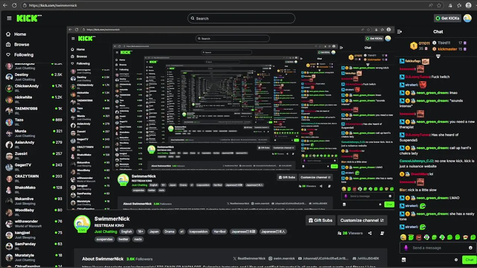Open ChickenAndy's channel in sidebar

(x=34, y=88)
